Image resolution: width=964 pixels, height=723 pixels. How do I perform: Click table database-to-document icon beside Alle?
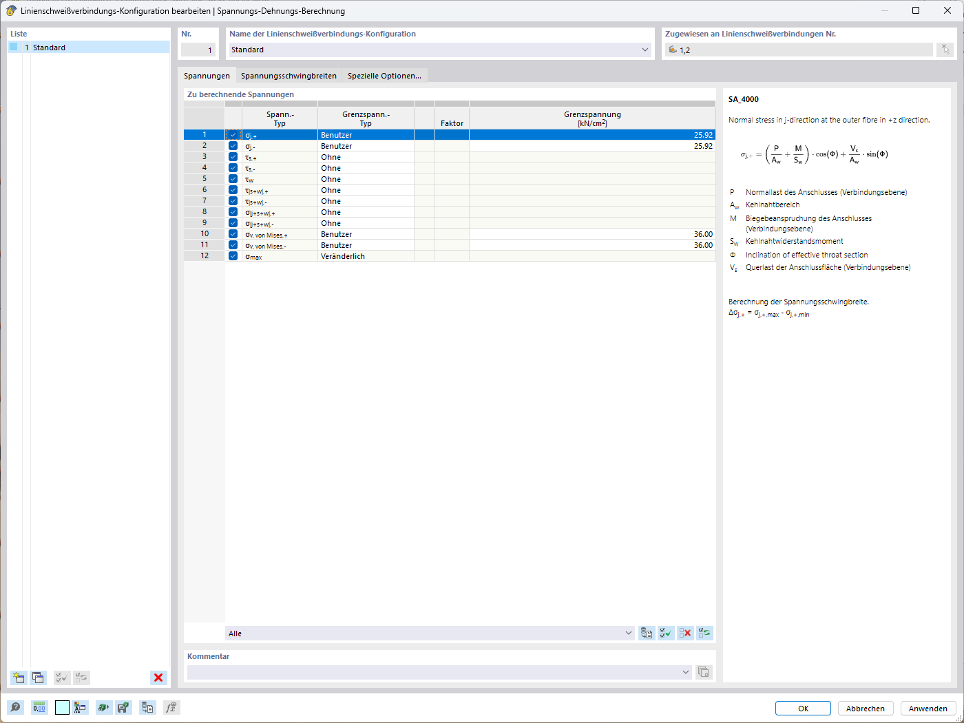(647, 633)
